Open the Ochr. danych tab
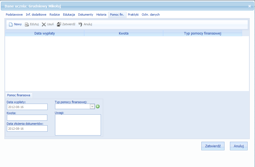Screen dimensions: 255x167 pos(150,15)
